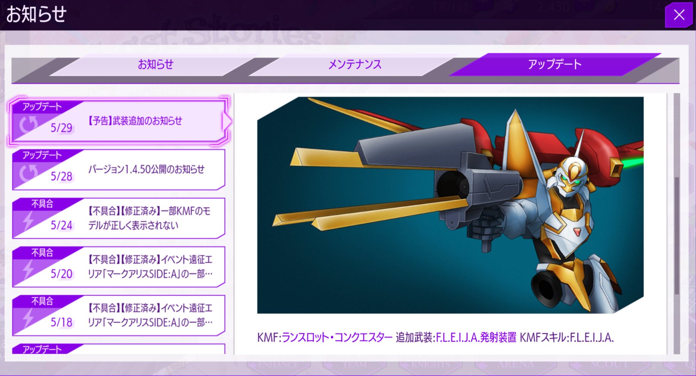The image size is (696, 376).
Task: Open the メンテナンス tab
Action: (x=355, y=64)
